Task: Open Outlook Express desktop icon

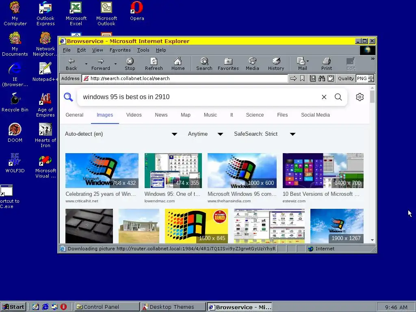Action: tap(45, 14)
